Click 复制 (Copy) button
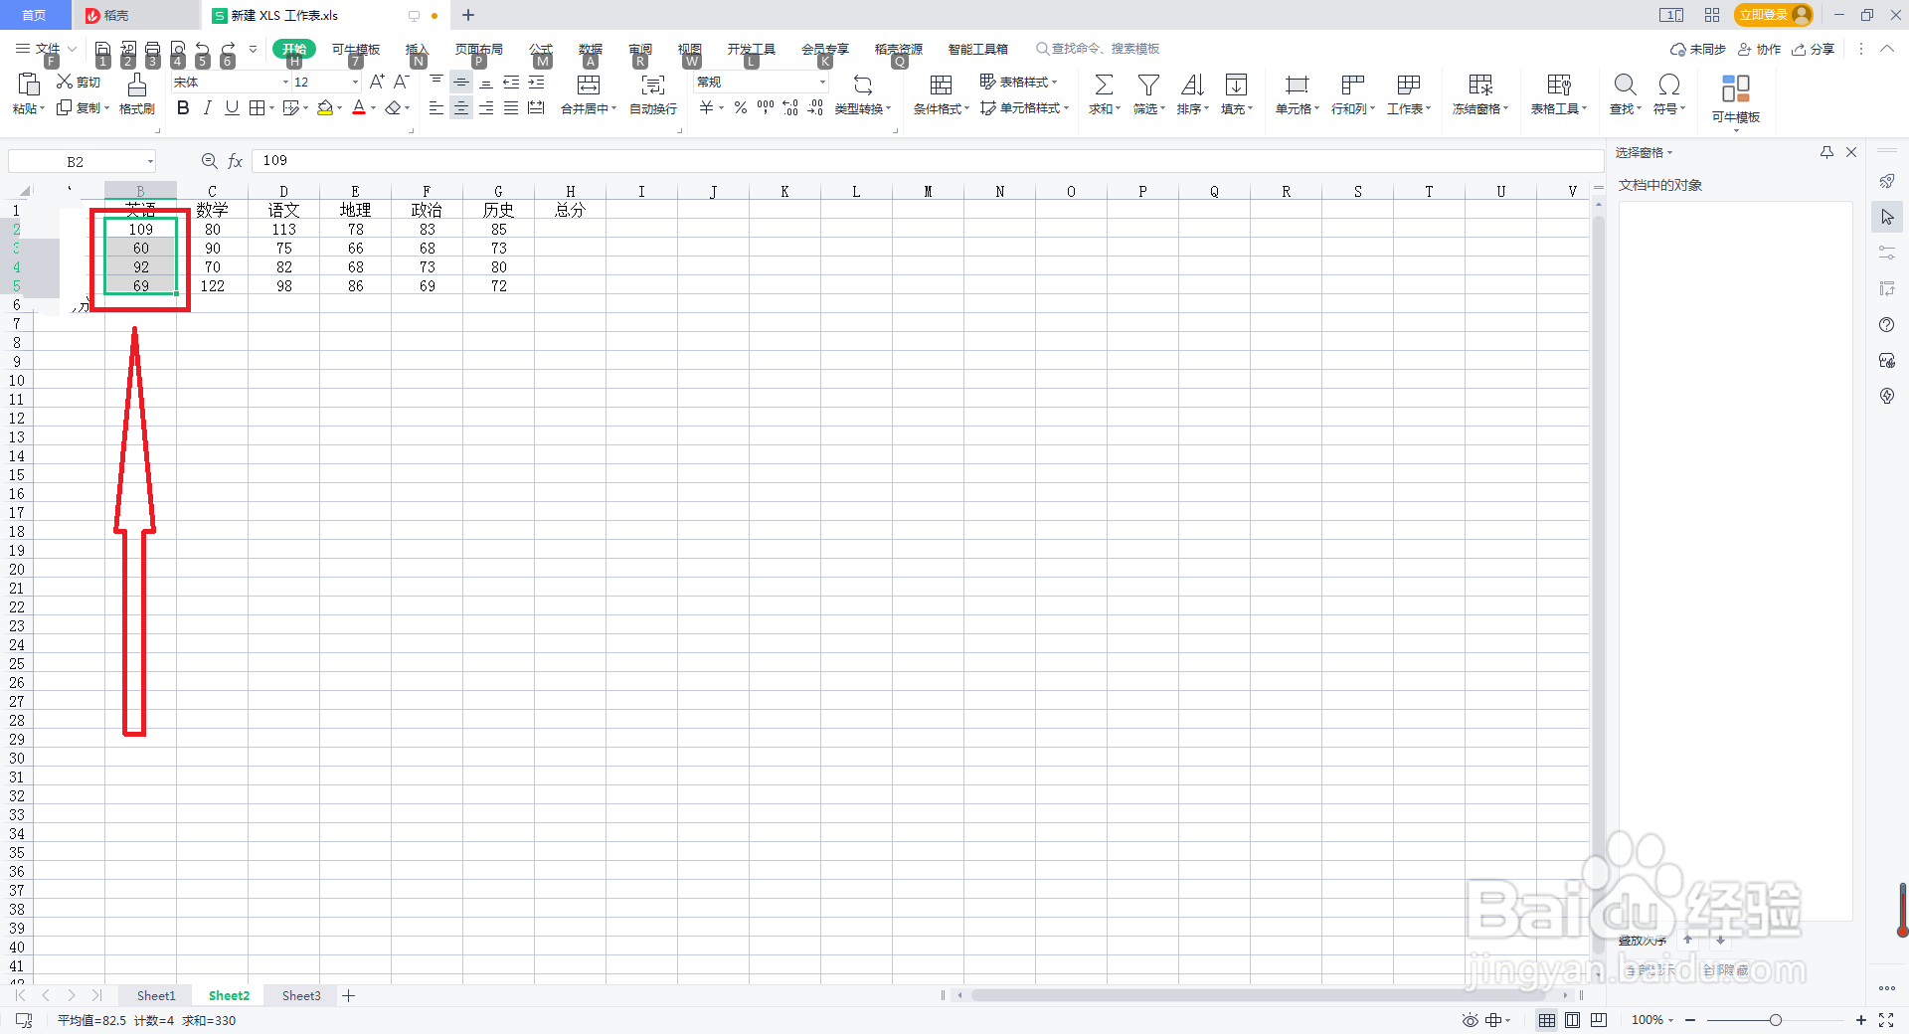 pos(81,108)
